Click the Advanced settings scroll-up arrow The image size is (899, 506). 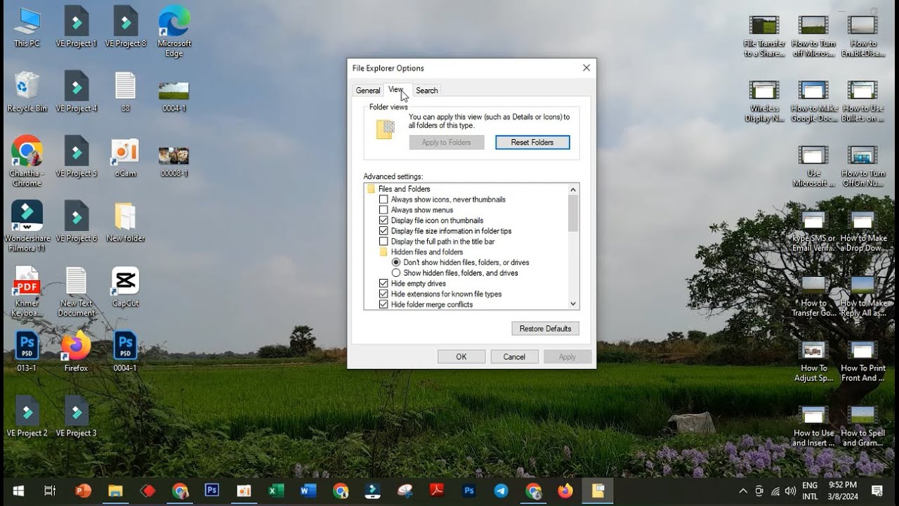point(573,189)
